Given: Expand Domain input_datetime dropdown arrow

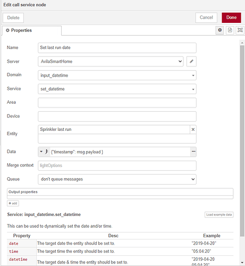Looking at the screenshot, I should (x=193, y=76).
